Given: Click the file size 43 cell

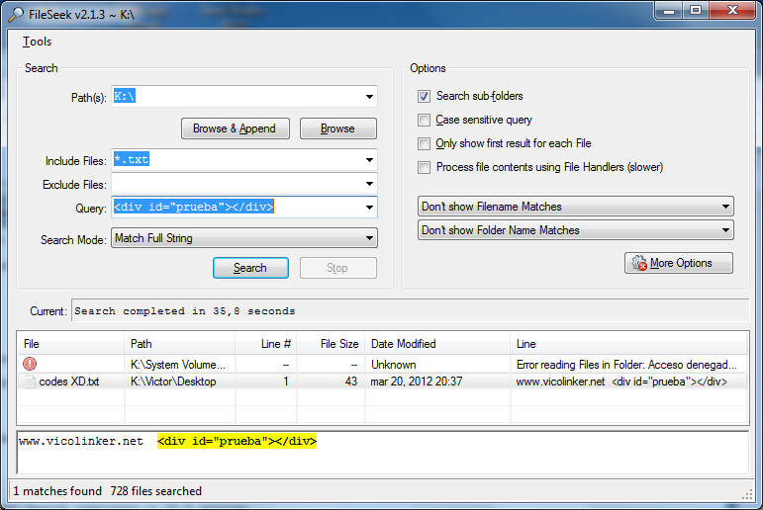Looking at the screenshot, I should tap(351, 382).
